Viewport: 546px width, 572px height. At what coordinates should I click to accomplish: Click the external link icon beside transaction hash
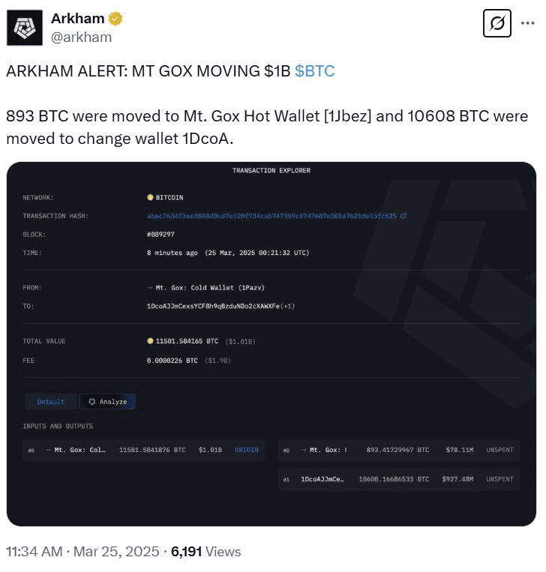pyautogui.click(x=403, y=216)
